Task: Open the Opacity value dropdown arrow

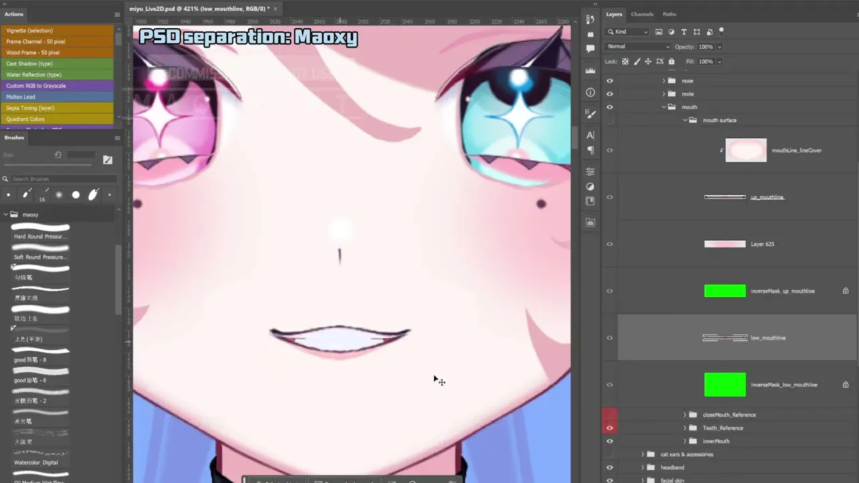Action: click(719, 47)
